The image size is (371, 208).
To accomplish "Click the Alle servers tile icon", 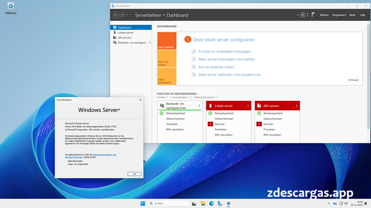I will (x=259, y=106).
